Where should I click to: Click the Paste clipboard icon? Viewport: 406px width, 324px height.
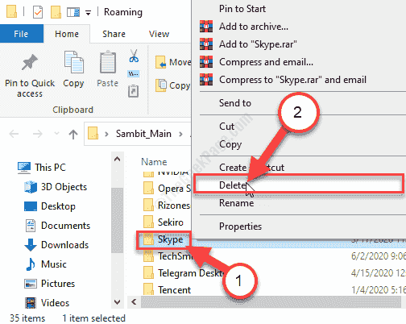pyautogui.click(x=108, y=62)
